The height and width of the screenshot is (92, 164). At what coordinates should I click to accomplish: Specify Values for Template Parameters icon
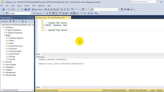coord(96,13)
